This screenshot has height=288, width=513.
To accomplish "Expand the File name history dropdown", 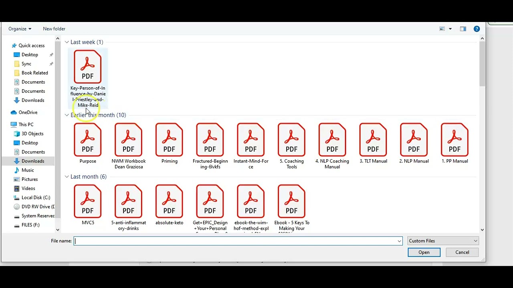I will click(399, 241).
